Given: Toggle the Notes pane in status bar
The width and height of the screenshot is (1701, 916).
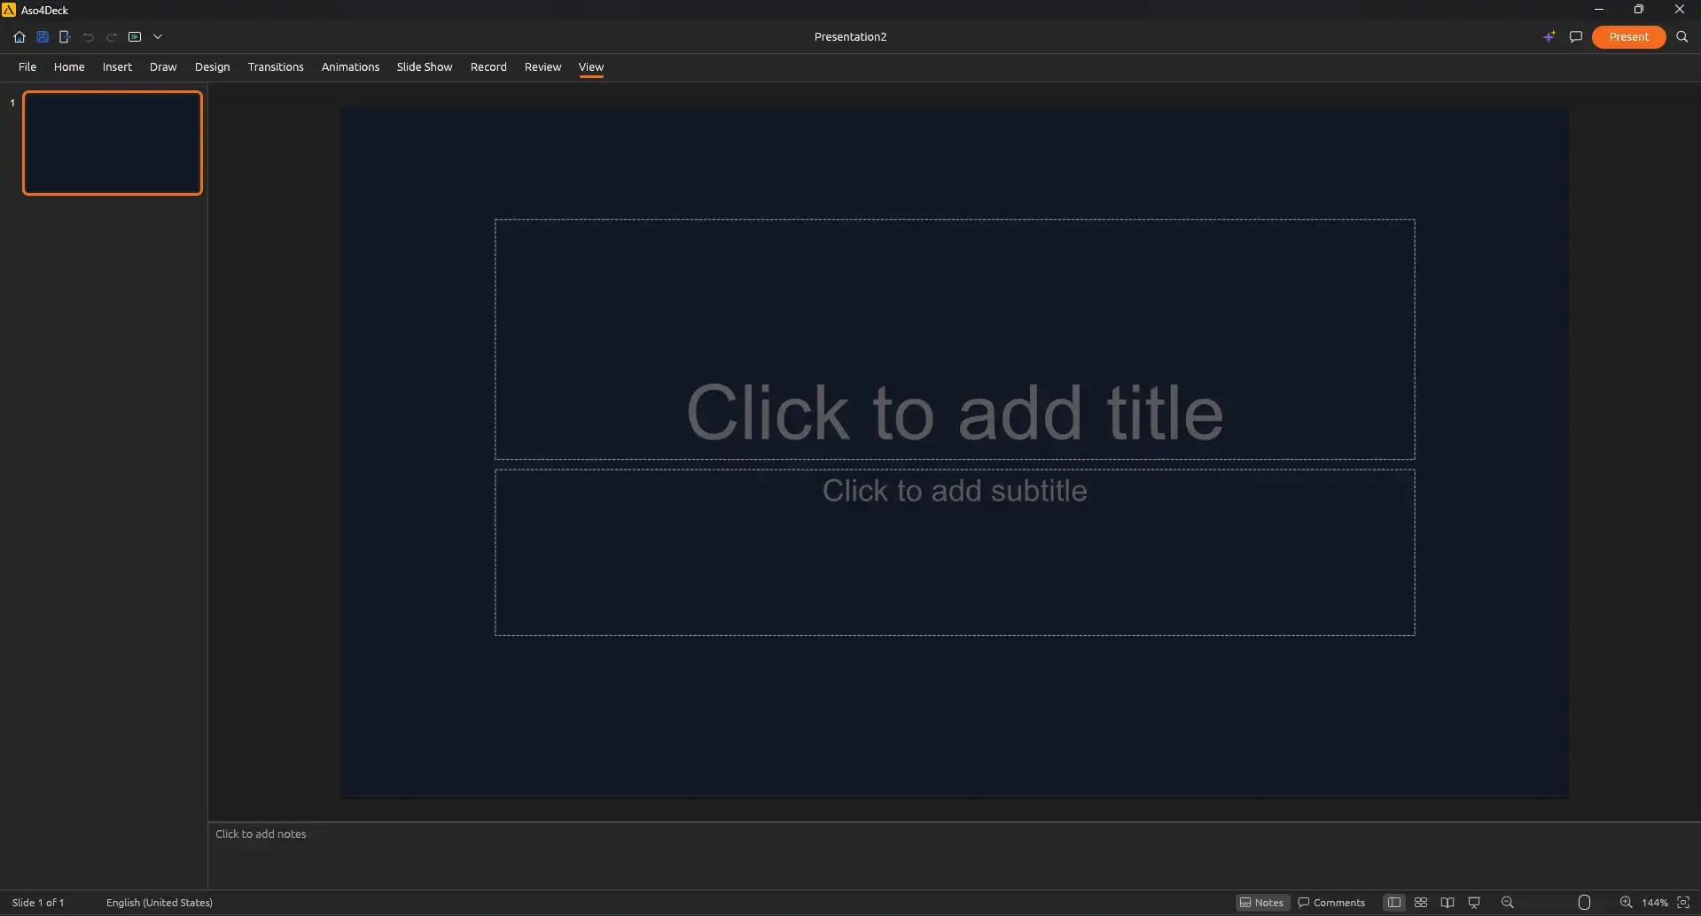Looking at the screenshot, I should point(1262,903).
